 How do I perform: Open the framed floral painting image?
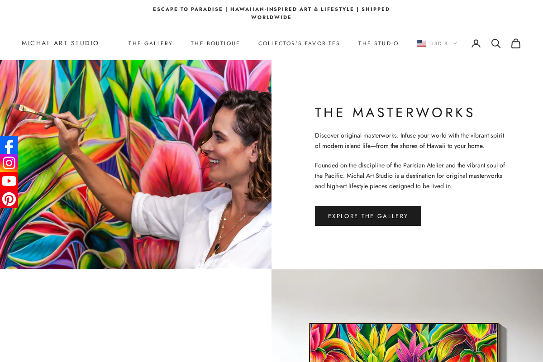[407, 316]
